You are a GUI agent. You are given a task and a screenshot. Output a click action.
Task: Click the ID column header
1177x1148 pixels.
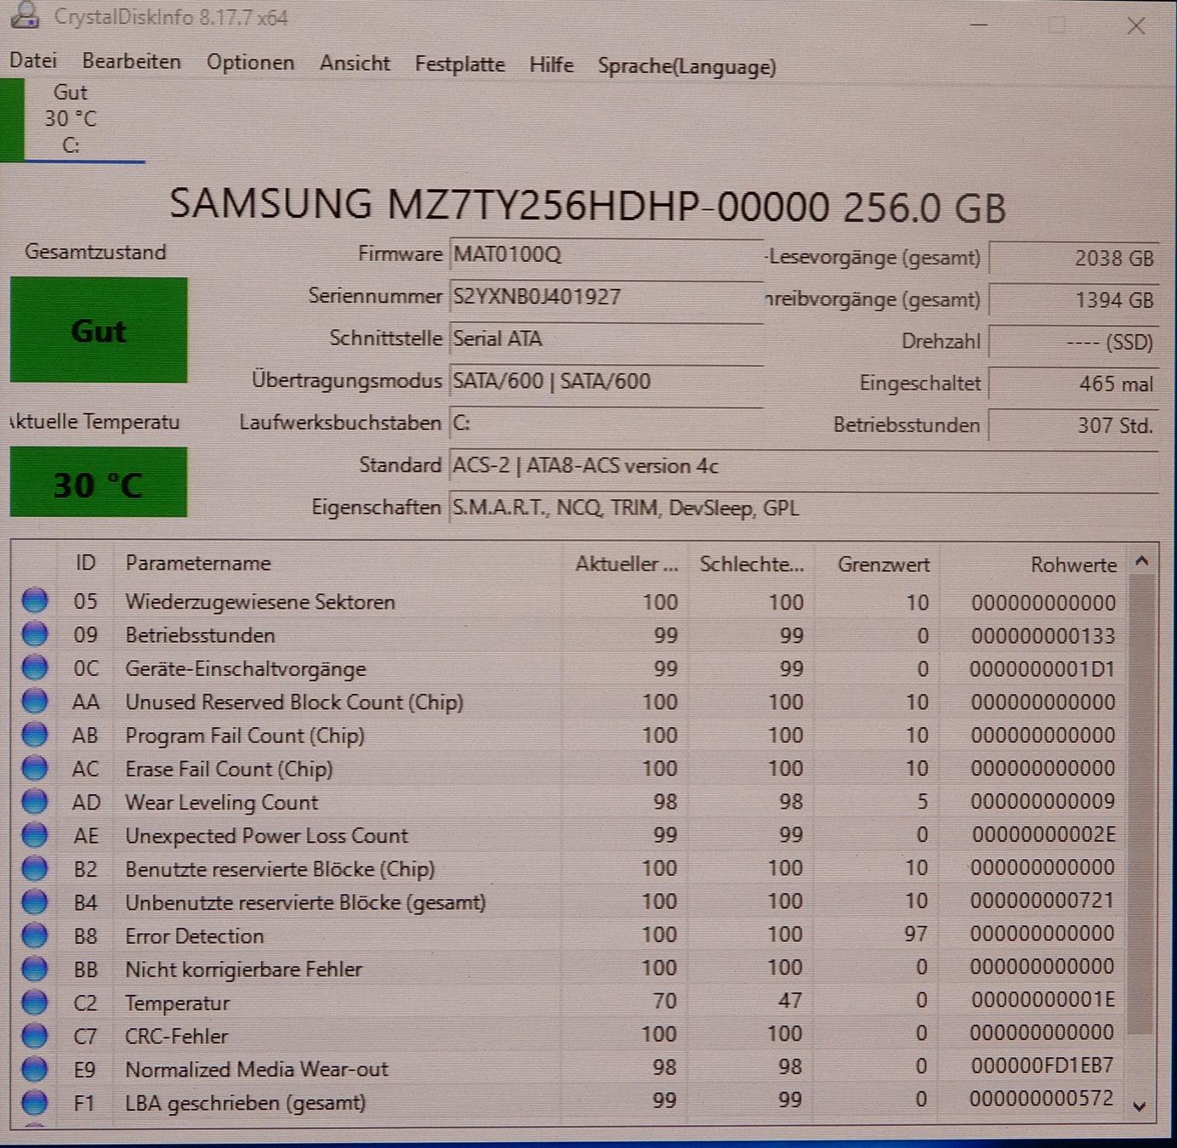(x=86, y=563)
